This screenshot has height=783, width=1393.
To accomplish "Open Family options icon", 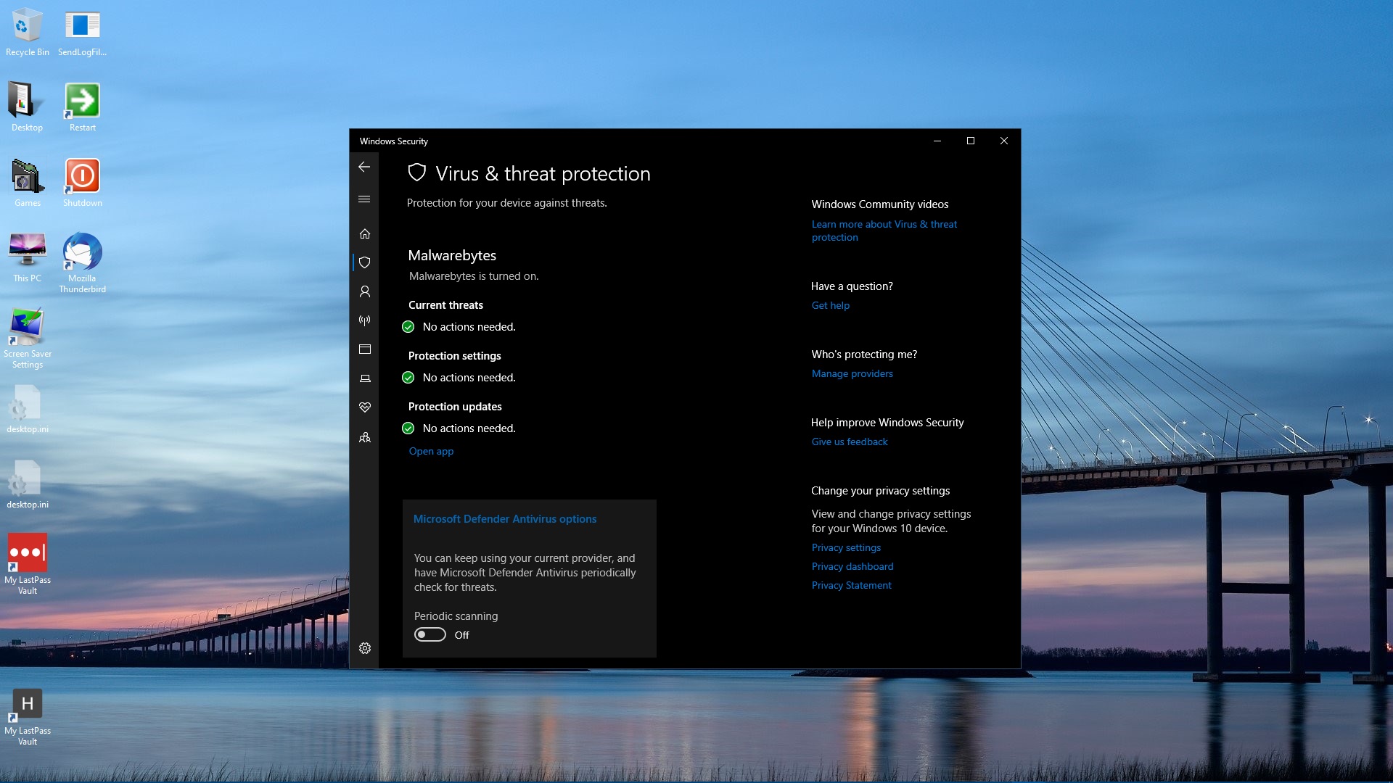I will [365, 437].
